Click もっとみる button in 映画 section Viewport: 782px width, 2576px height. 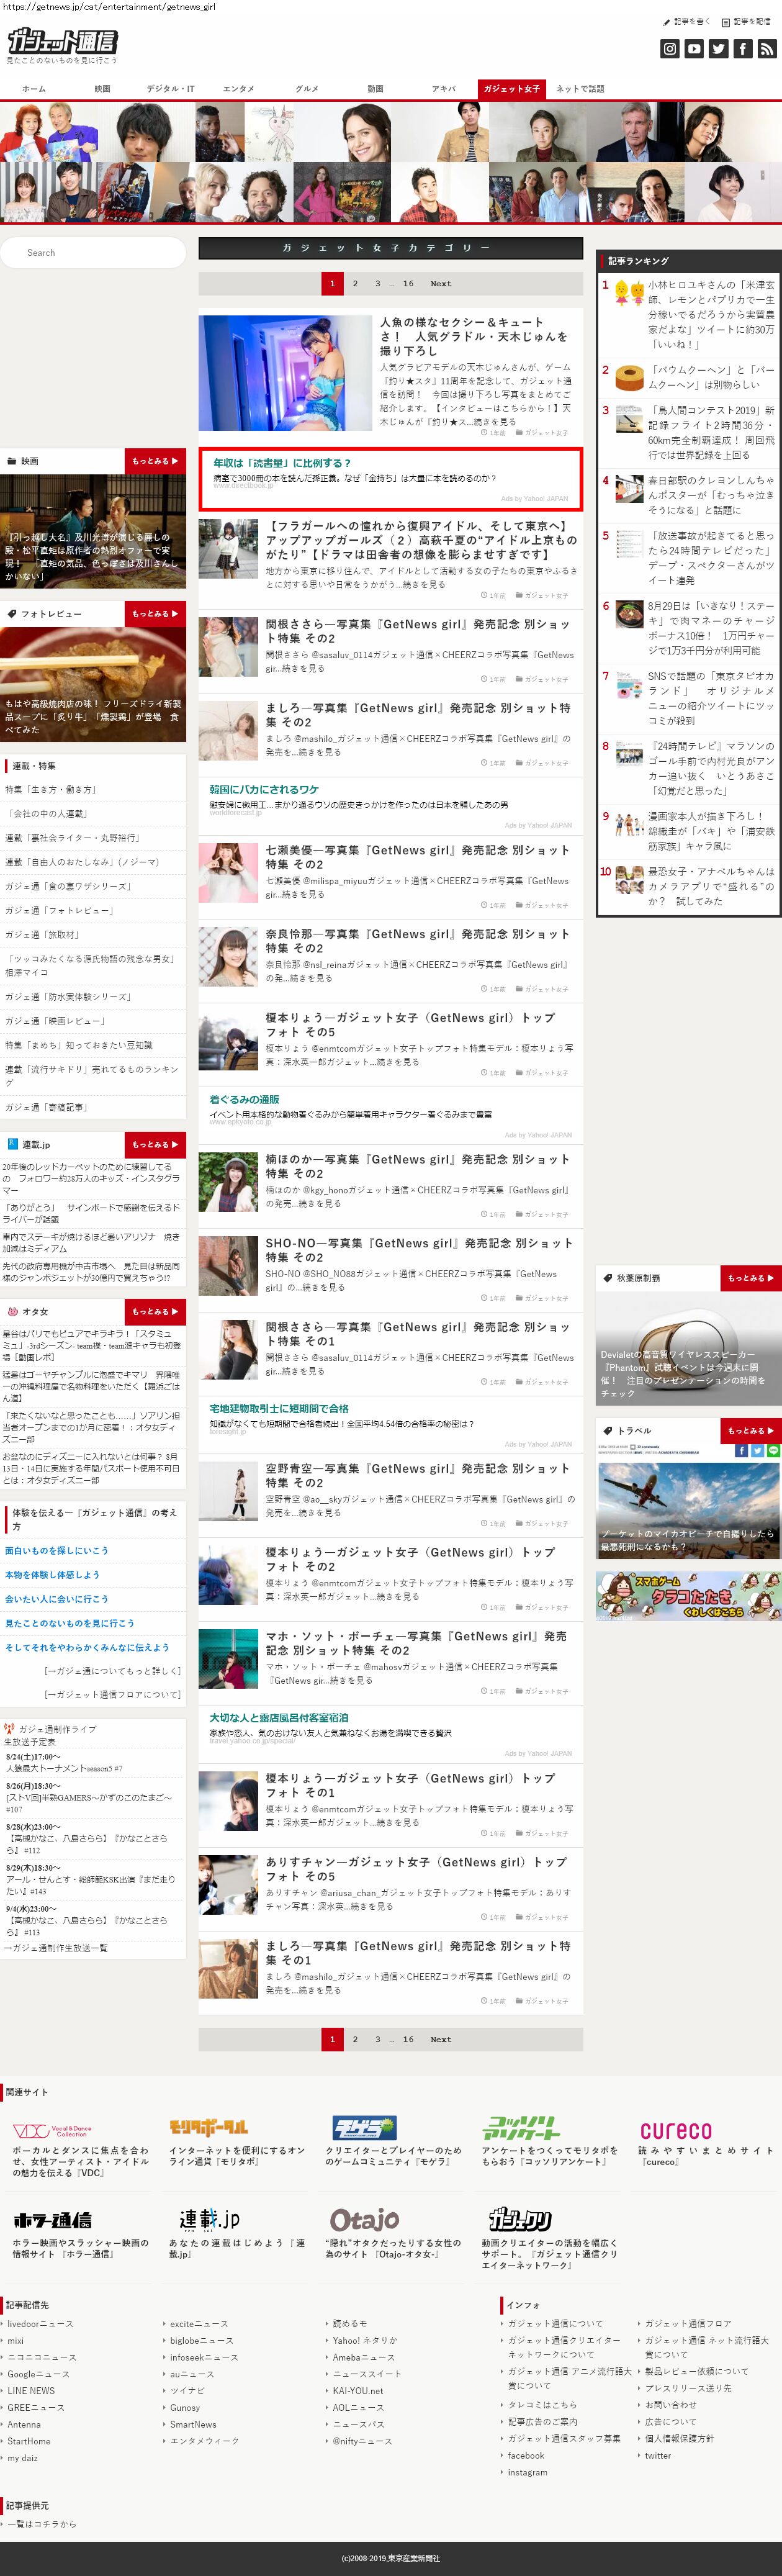pyautogui.click(x=155, y=461)
